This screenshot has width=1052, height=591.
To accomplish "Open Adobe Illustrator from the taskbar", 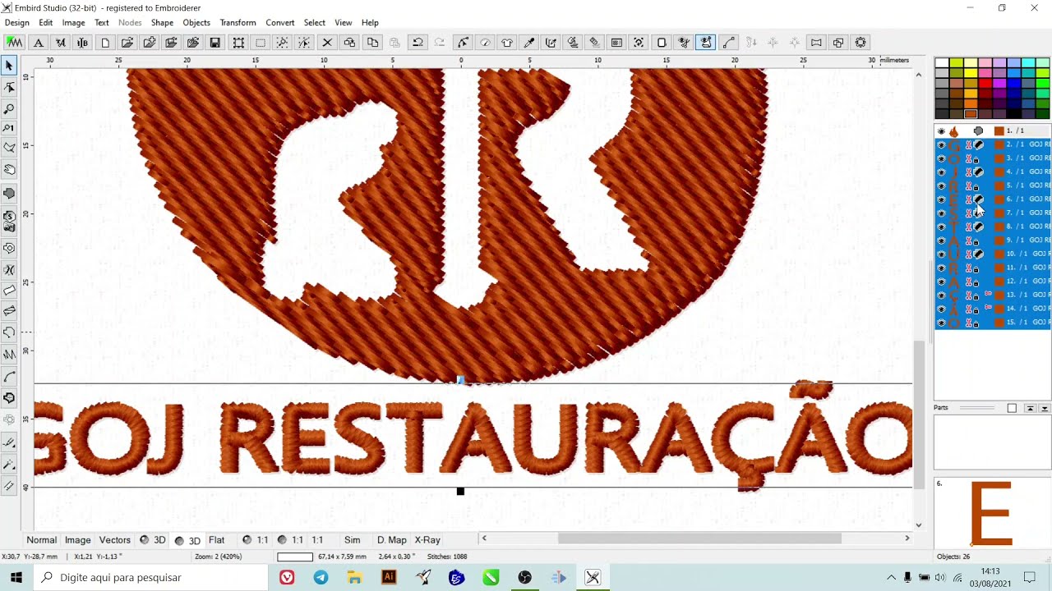I will pyautogui.click(x=389, y=578).
